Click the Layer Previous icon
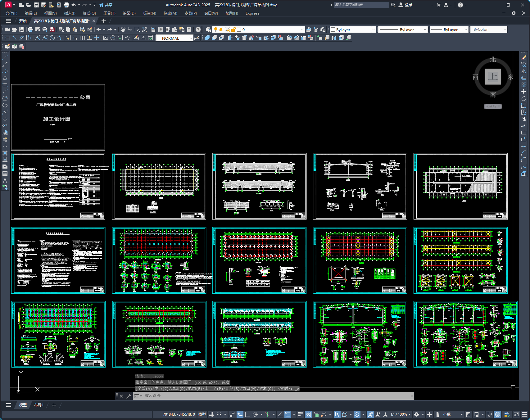This screenshot has width=530, height=420. pyautogui.click(x=316, y=29)
